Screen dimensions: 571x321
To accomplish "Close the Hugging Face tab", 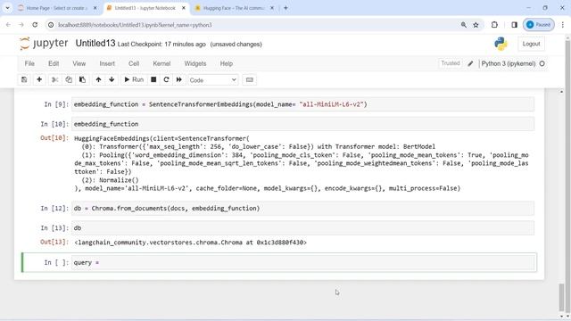I will [x=271, y=8].
